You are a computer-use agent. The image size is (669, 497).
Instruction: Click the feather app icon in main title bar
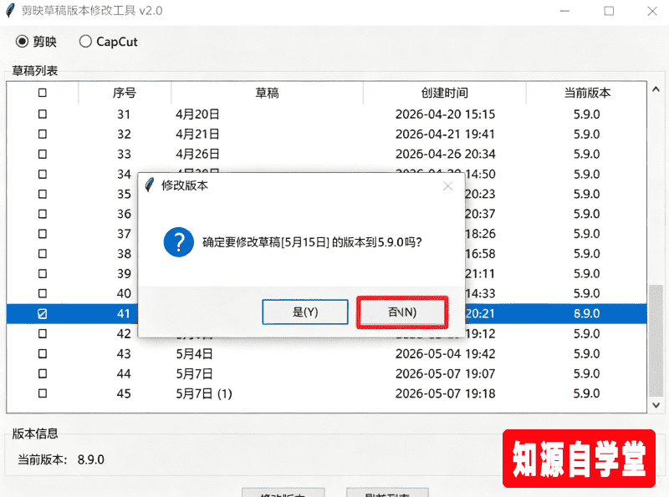[10, 10]
